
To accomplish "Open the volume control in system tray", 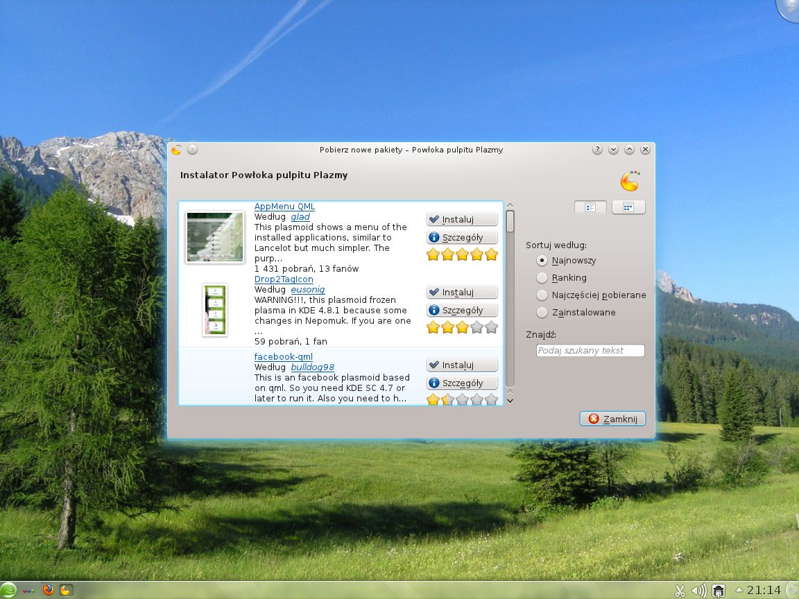I will pyautogui.click(x=699, y=591).
